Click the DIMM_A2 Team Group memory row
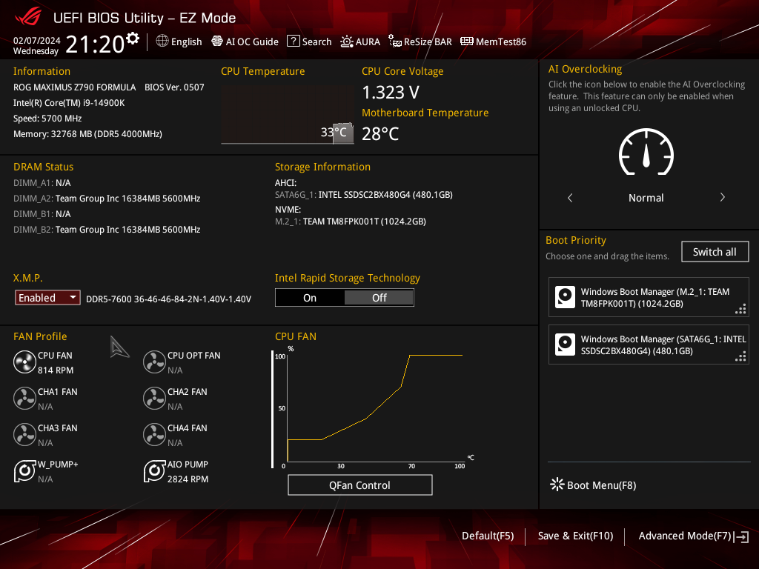 point(107,199)
